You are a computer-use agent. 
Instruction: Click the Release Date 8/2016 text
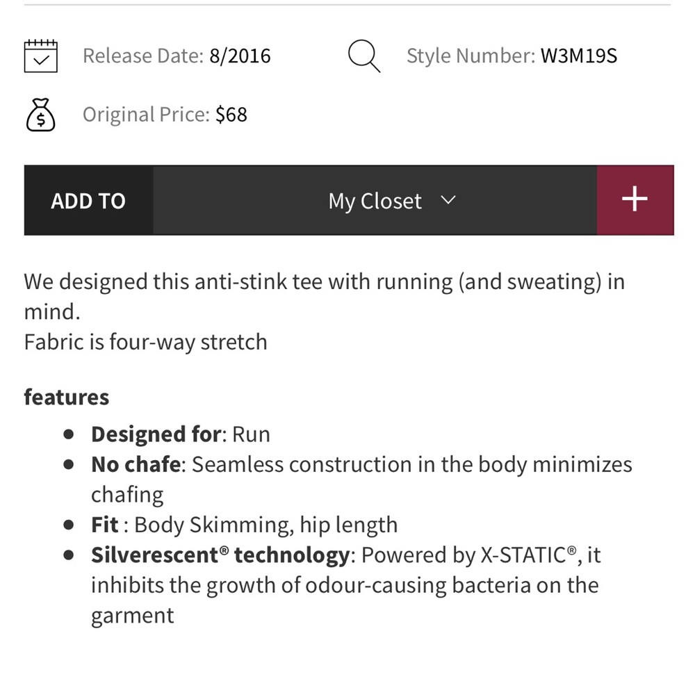click(x=176, y=56)
